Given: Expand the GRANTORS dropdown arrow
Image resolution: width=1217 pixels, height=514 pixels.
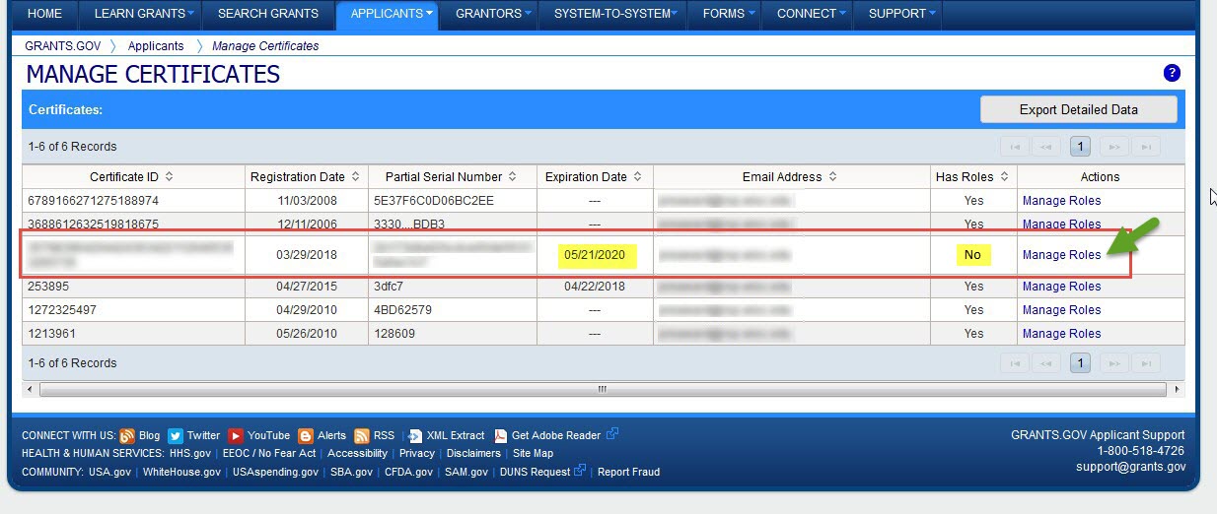Looking at the screenshot, I should coord(529,14).
